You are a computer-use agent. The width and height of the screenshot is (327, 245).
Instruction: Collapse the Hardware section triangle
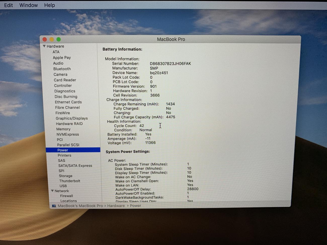coord(44,46)
